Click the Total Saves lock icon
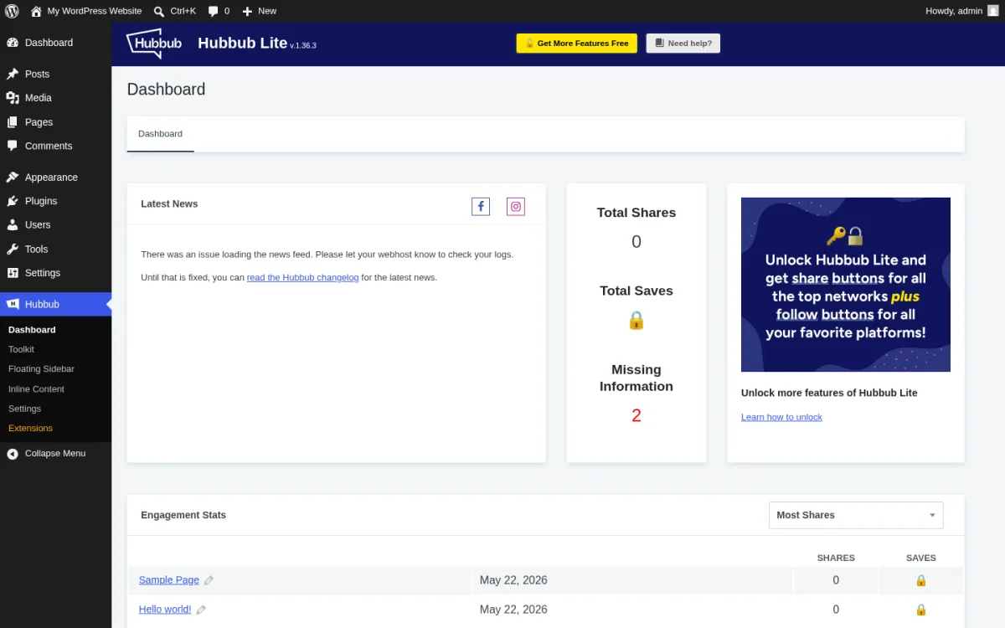The width and height of the screenshot is (1005, 628). [x=636, y=320]
